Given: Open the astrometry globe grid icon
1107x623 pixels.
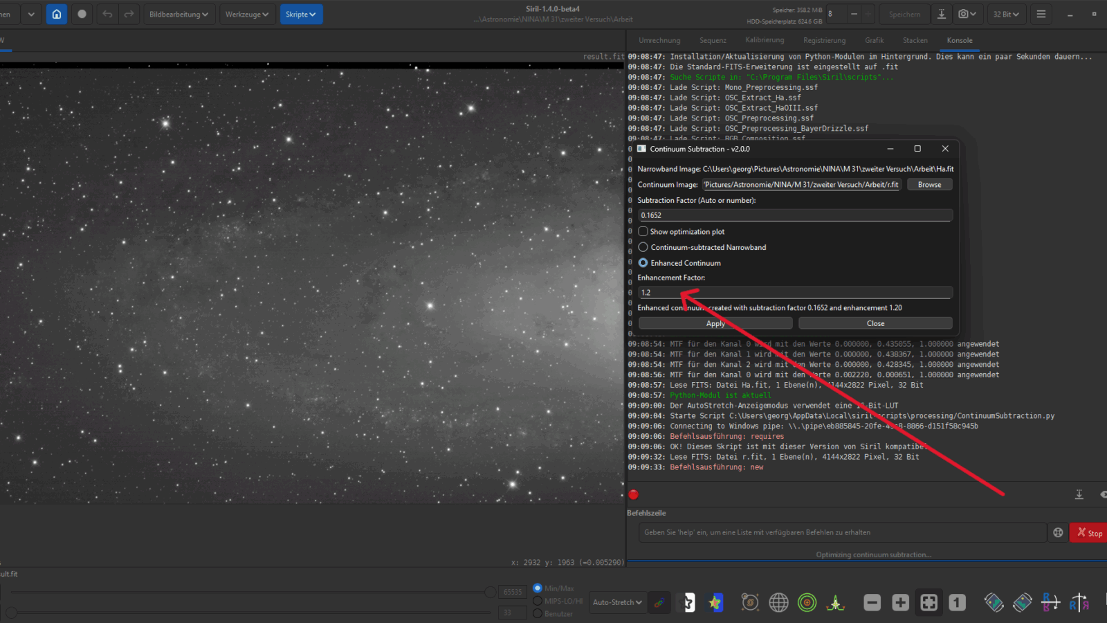Looking at the screenshot, I should tap(778, 603).
